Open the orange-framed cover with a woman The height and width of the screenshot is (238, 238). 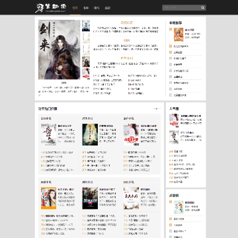(x=49, y=198)
